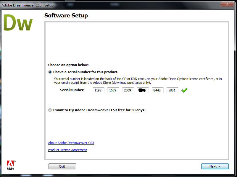This screenshot has width=237, height=177.
Task: Choose the 30-day free trial option
Action: click(x=50, y=110)
